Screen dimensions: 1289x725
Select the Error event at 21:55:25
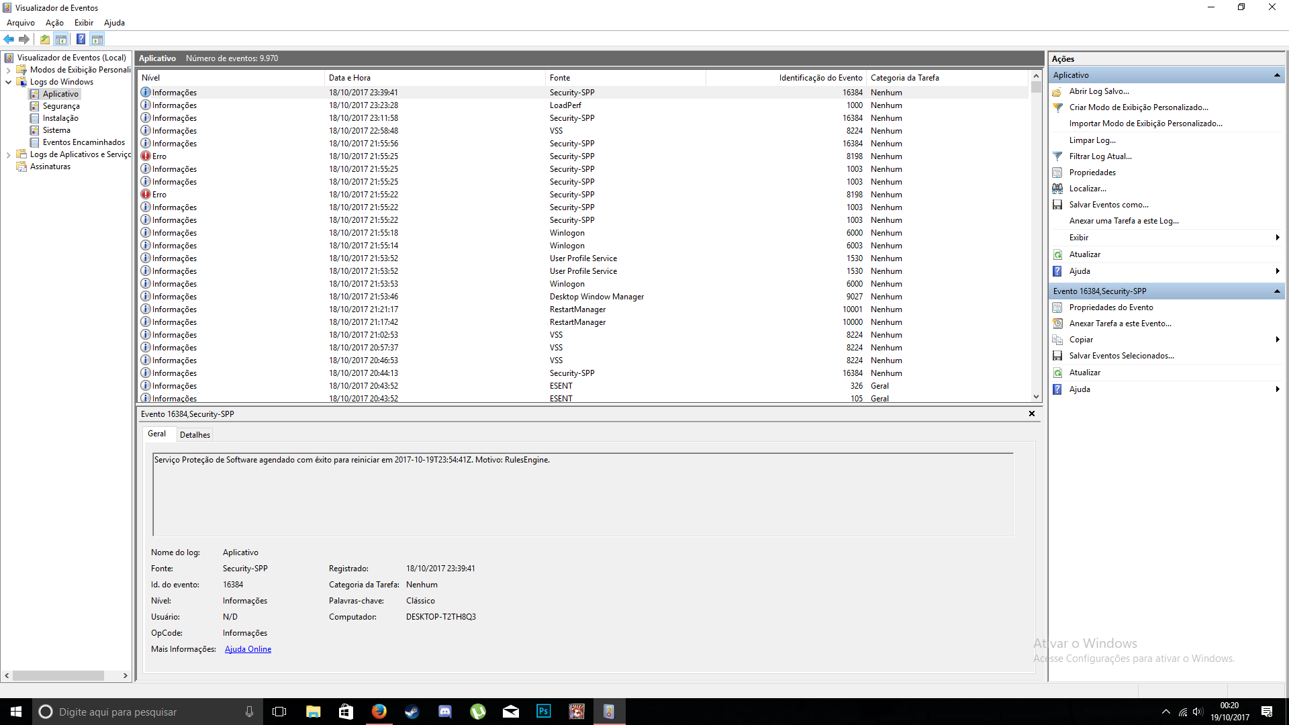point(583,156)
